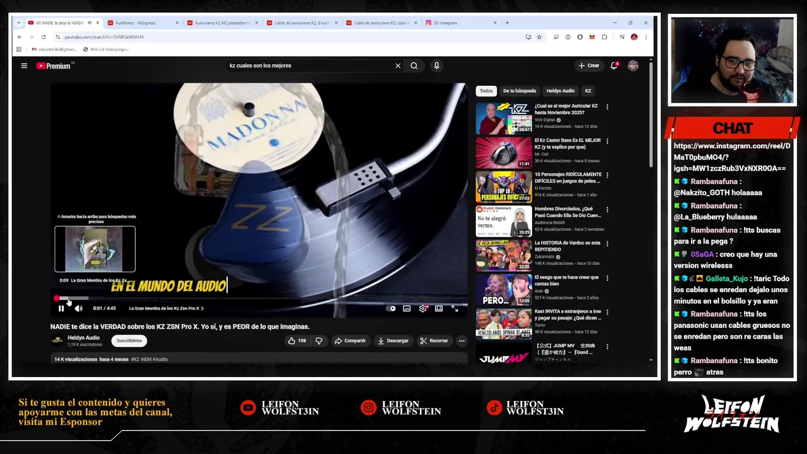This screenshot has height=454, width=807.
Task: Subscribe with the Suscribirme button
Action: pyautogui.click(x=129, y=340)
